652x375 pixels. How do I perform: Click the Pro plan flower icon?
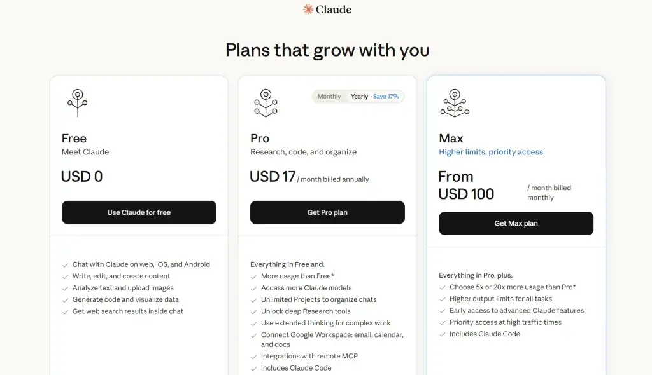tap(265, 102)
